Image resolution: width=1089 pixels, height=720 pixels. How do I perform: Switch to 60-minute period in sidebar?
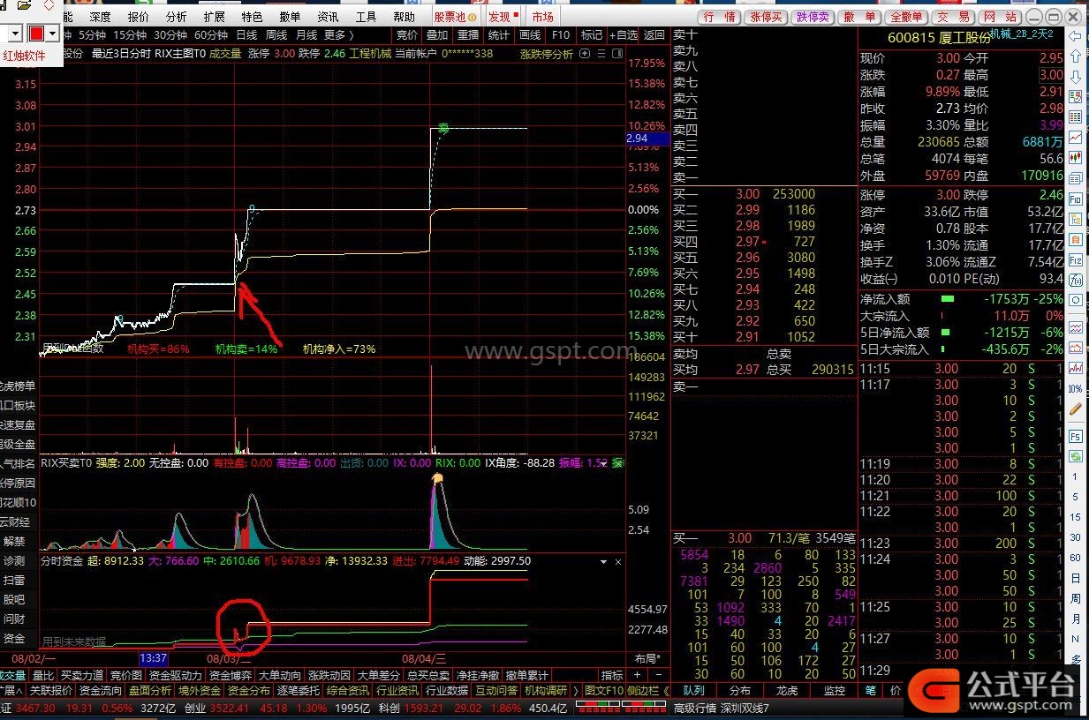tap(1075, 559)
